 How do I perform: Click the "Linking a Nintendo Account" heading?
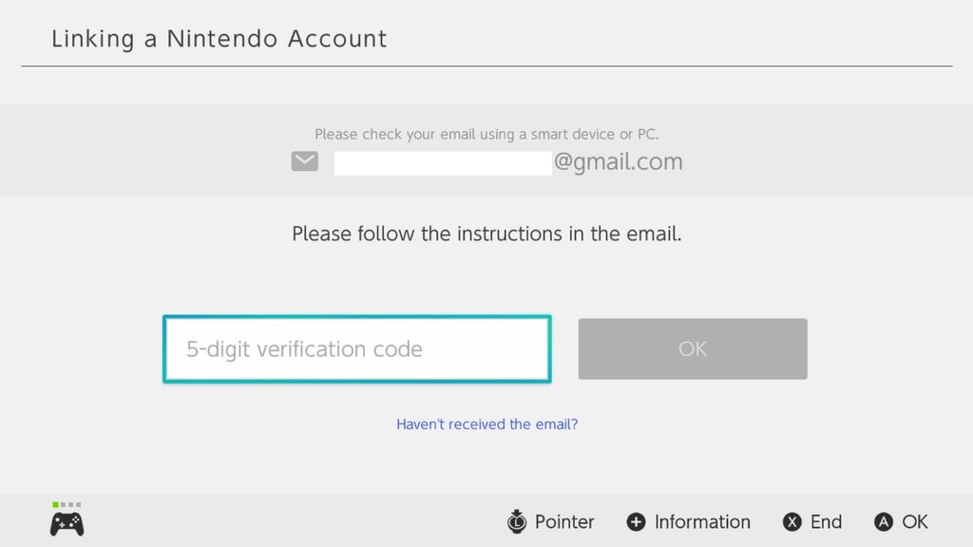pos(219,39)
